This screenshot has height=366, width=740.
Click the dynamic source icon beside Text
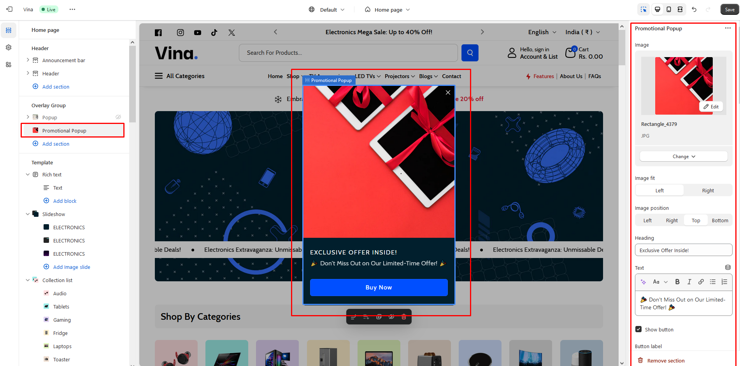728,268
